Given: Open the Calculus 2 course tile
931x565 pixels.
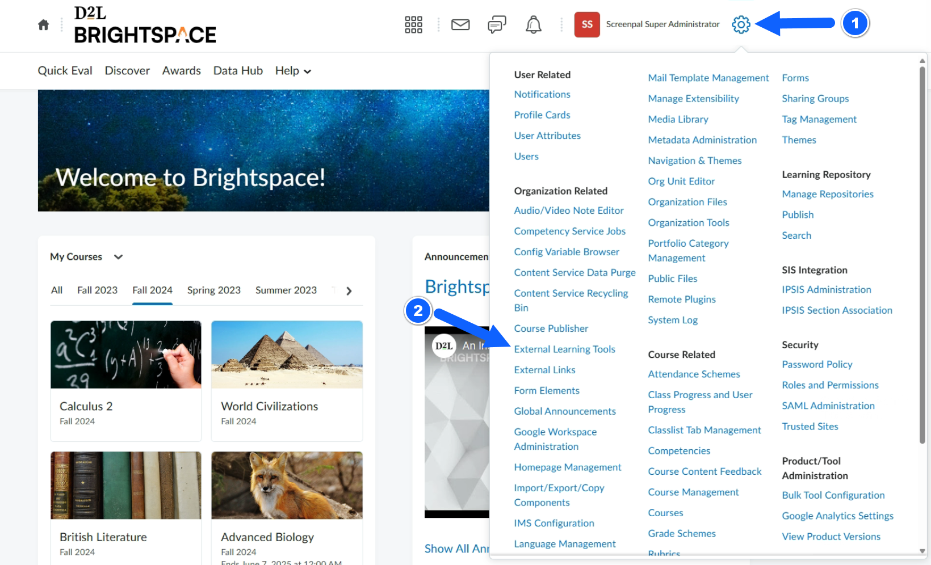Looking at the screenshot, I should [x=126, y=381].
